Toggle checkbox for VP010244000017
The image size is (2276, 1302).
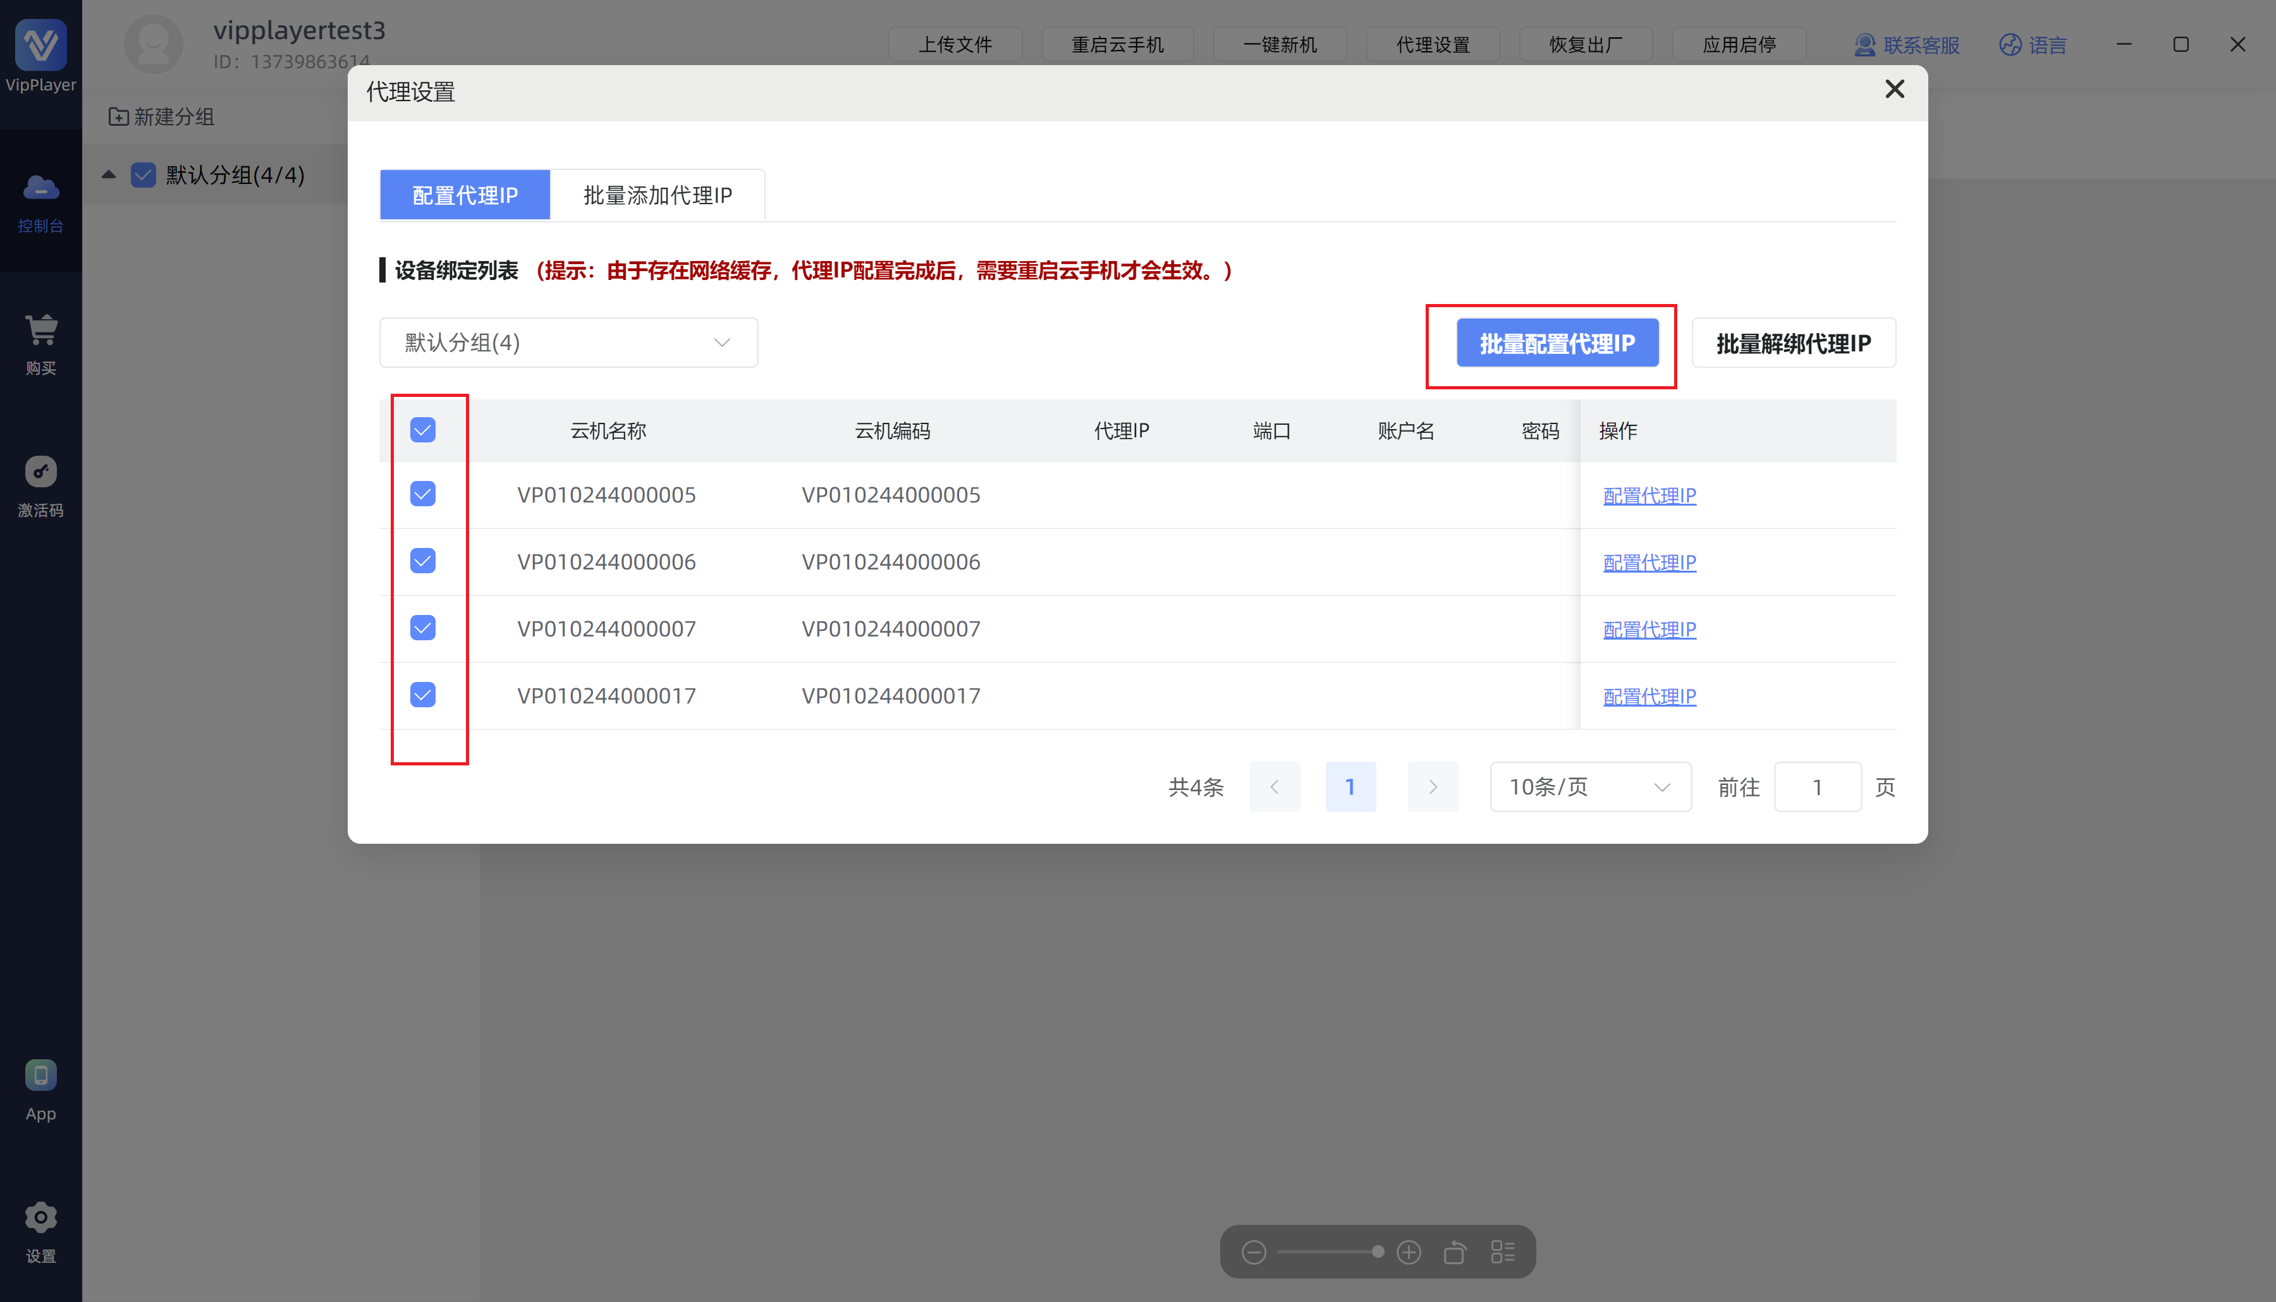pyautogui.click(x=423, y=695)
